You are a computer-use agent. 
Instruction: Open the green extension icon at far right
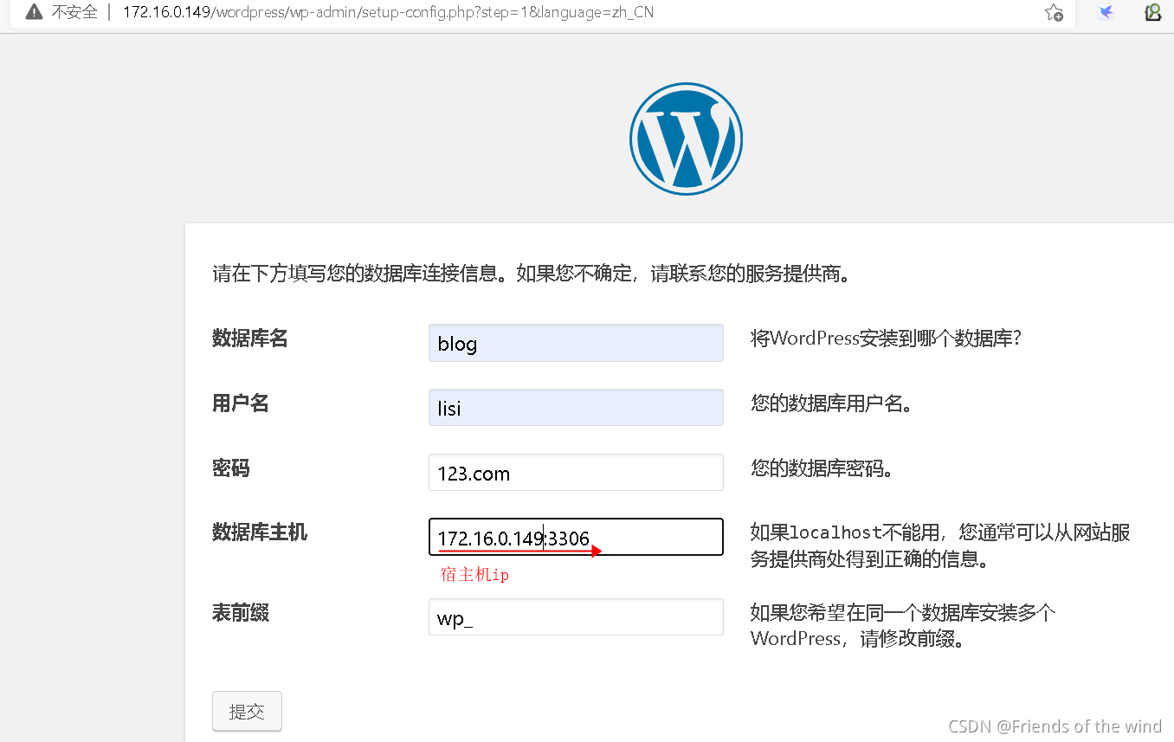(x=1153, y=12)
